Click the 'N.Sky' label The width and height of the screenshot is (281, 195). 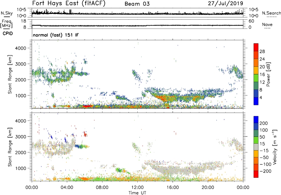pyautogui.click(x=7, y=13)
